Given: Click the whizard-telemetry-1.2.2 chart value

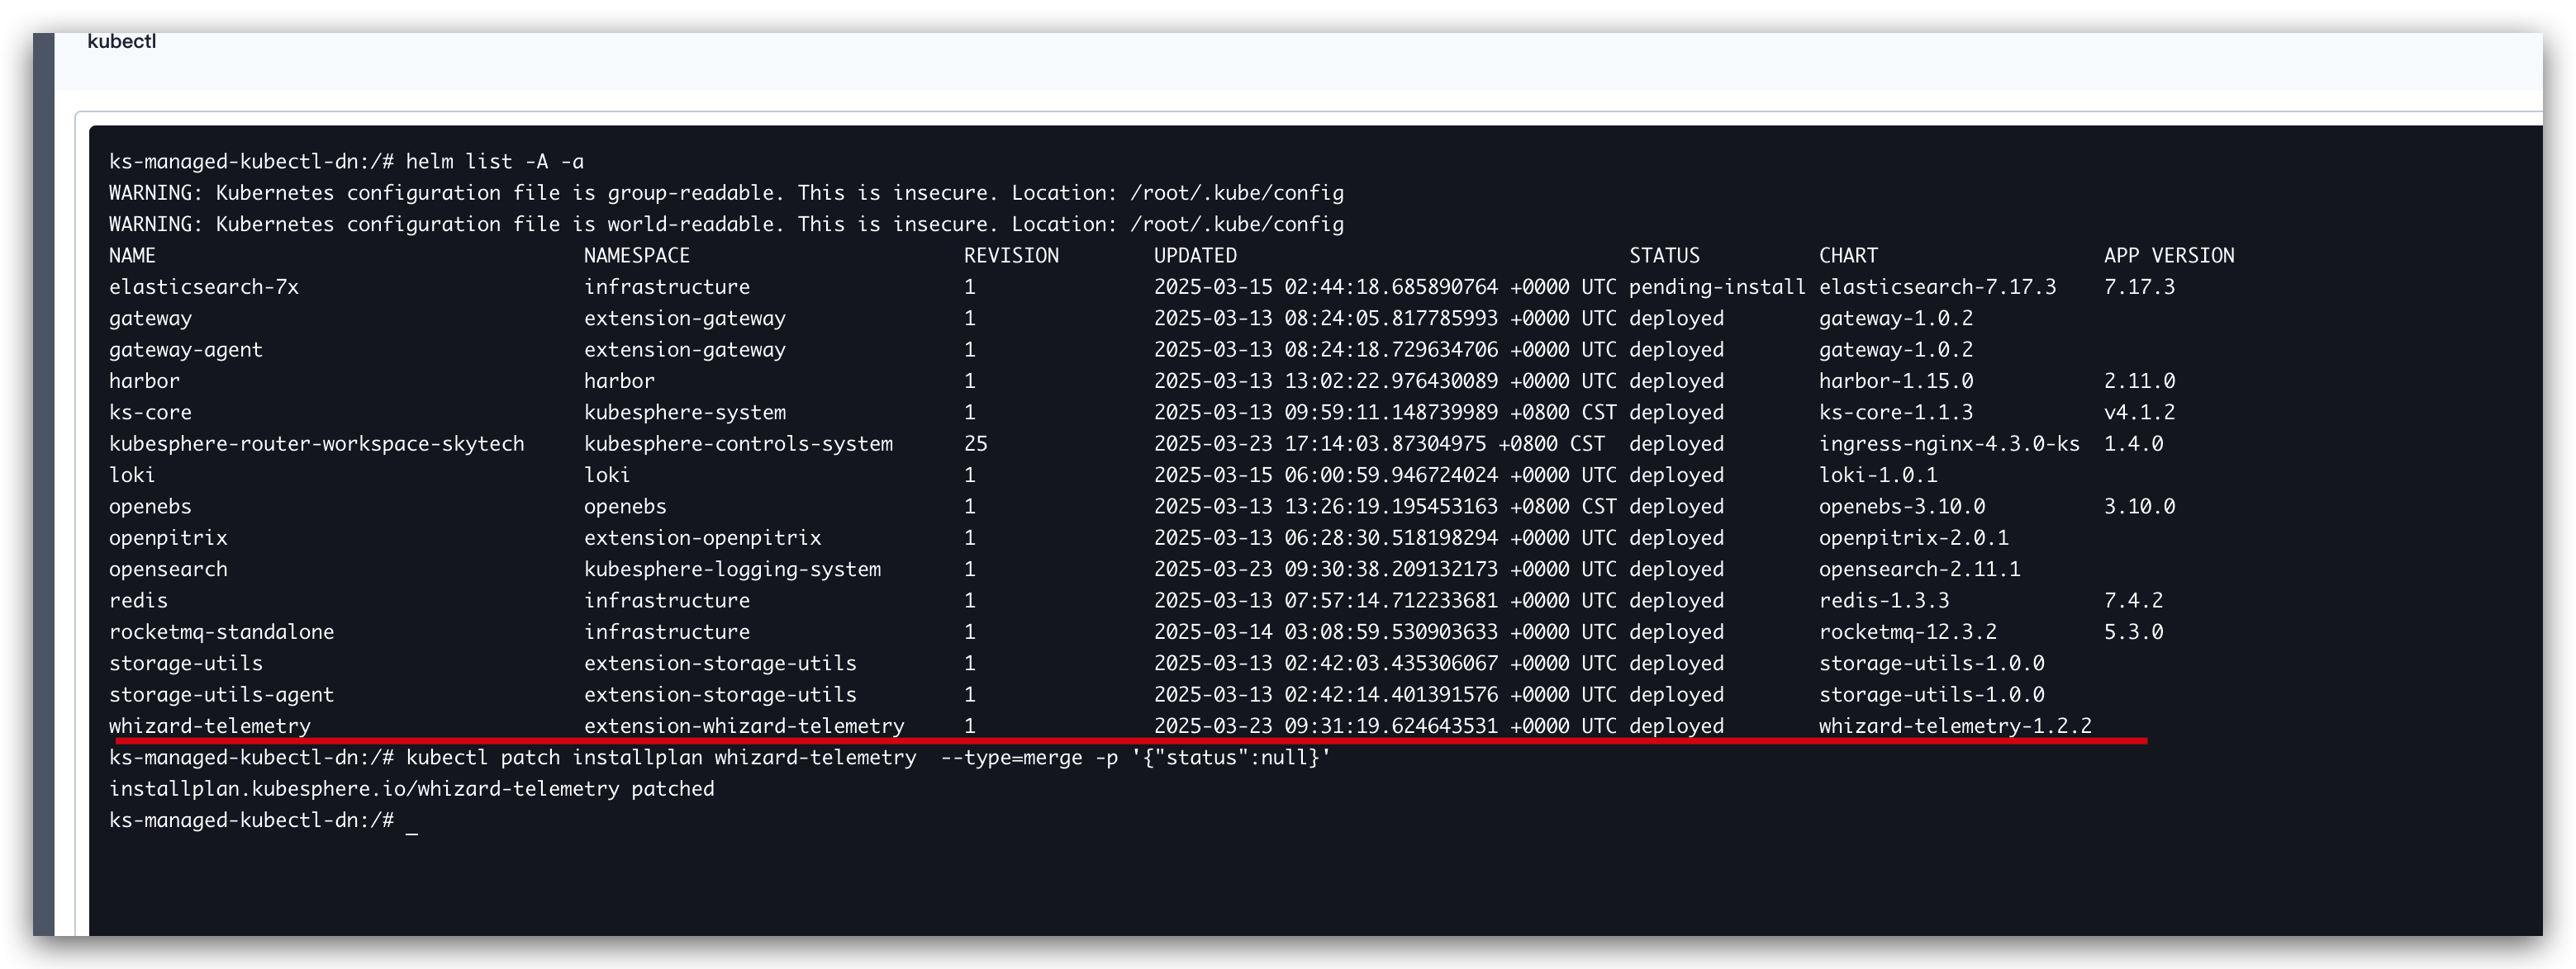Looking at the screenshot, I should tap(1955, 726).
